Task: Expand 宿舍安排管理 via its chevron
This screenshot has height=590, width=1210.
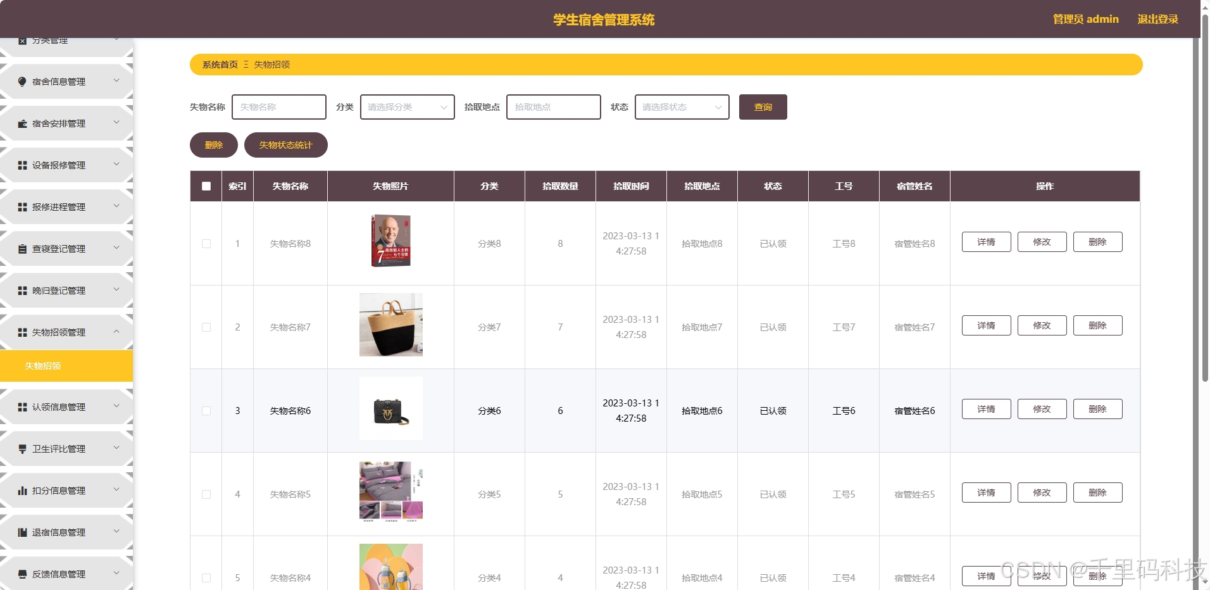Action: 116,122
